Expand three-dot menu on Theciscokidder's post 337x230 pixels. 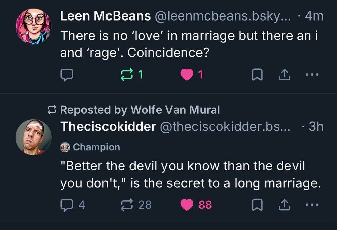[x=312, y=204]
